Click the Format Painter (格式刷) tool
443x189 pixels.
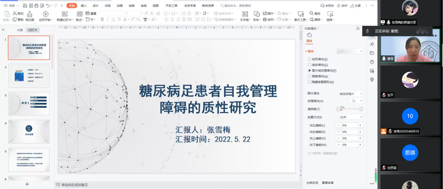tap(30, 16)
